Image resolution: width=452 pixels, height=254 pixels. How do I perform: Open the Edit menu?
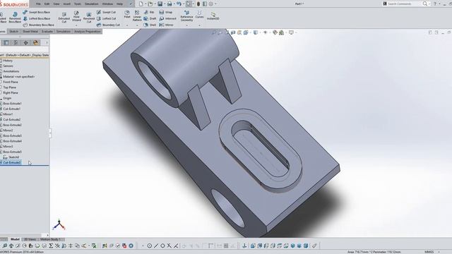tap(47, 4)
